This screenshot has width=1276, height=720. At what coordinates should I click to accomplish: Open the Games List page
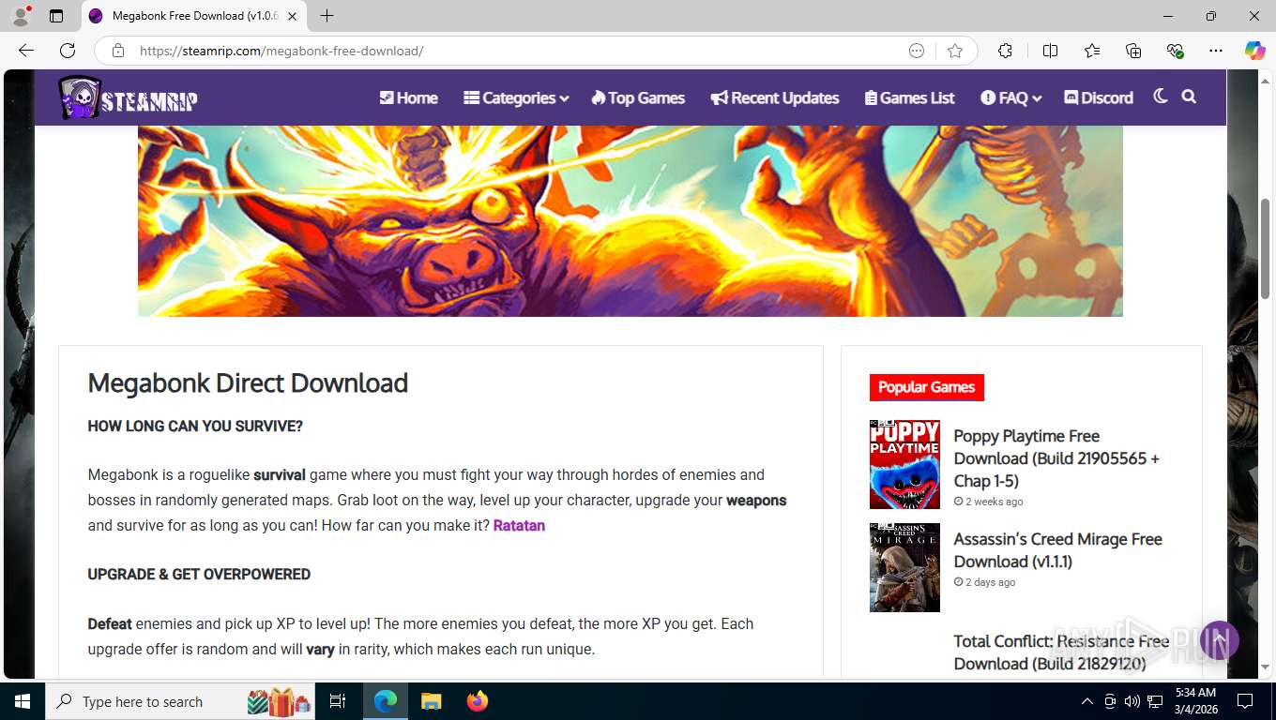(x=909, y=97)
